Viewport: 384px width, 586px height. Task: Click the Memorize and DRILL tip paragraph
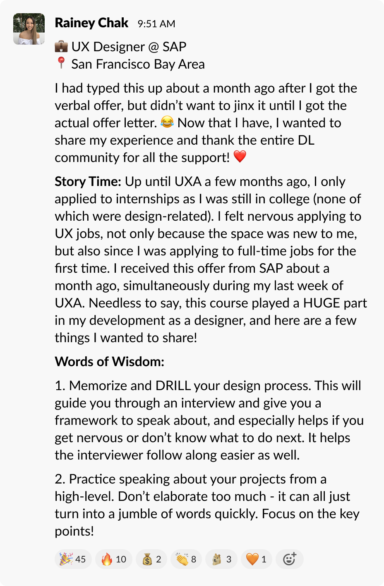click(209, 420)
